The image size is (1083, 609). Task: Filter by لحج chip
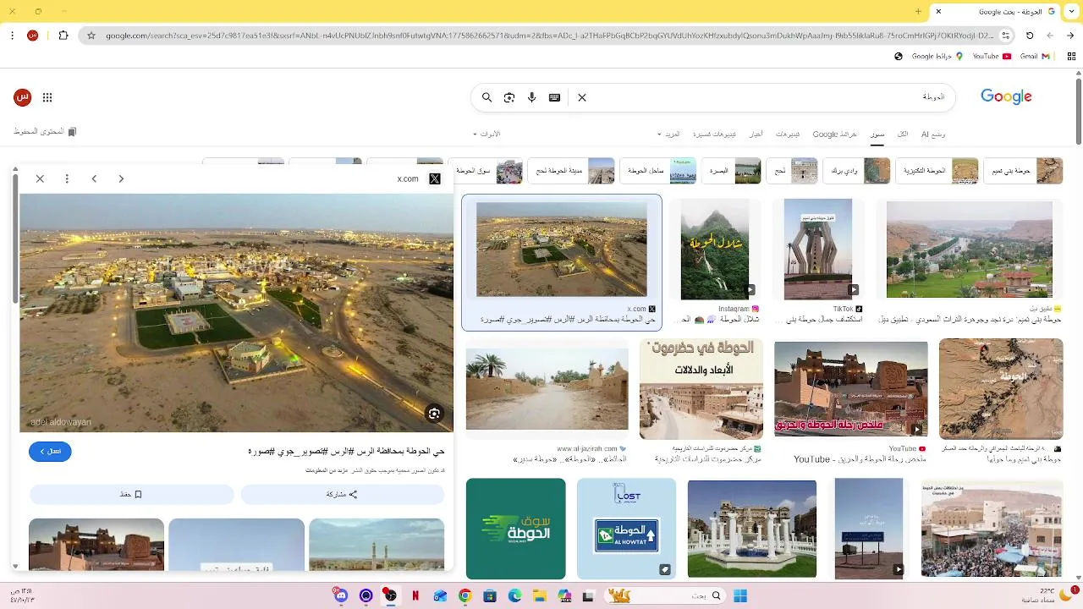click(792, 171)
